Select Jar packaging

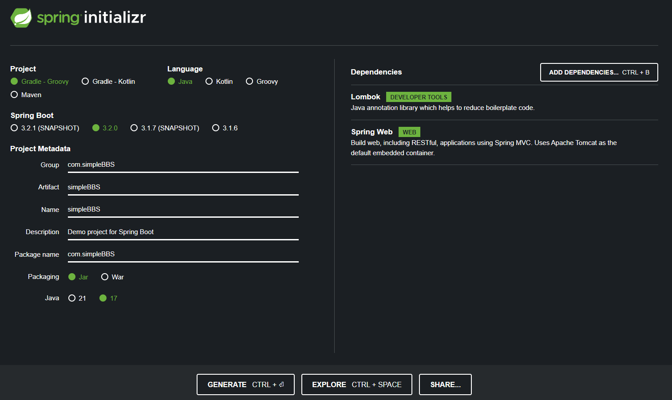pos(78,277)
